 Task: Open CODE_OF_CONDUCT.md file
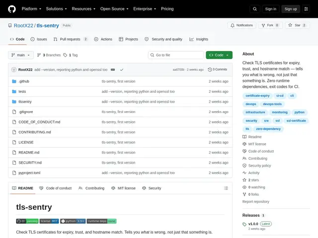tap(39, 122)
